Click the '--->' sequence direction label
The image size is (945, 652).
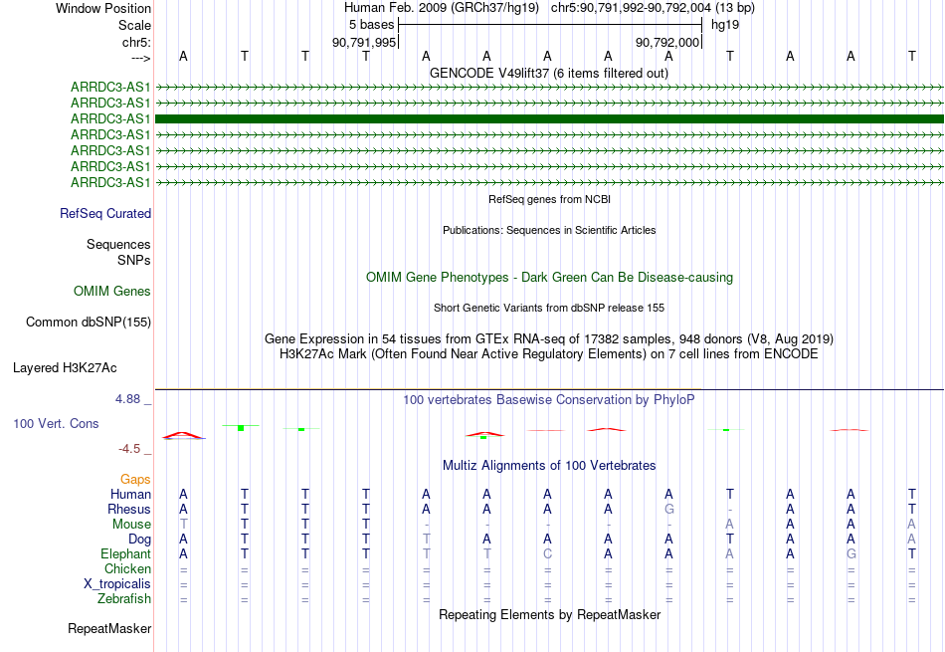point(140,58)
